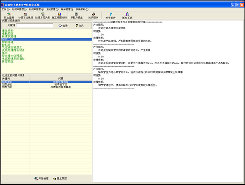
Task: Select the highlighted row in selected-problems table
Action: [x=47, y=82]
